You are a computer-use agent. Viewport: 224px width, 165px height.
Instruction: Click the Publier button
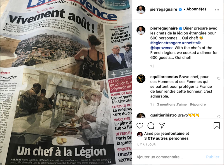[x=213, y=157]
